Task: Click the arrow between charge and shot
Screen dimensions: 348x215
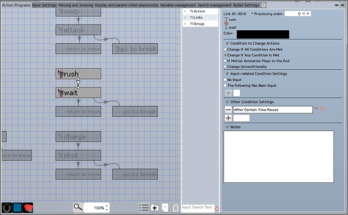Action: tap(78, 146)
